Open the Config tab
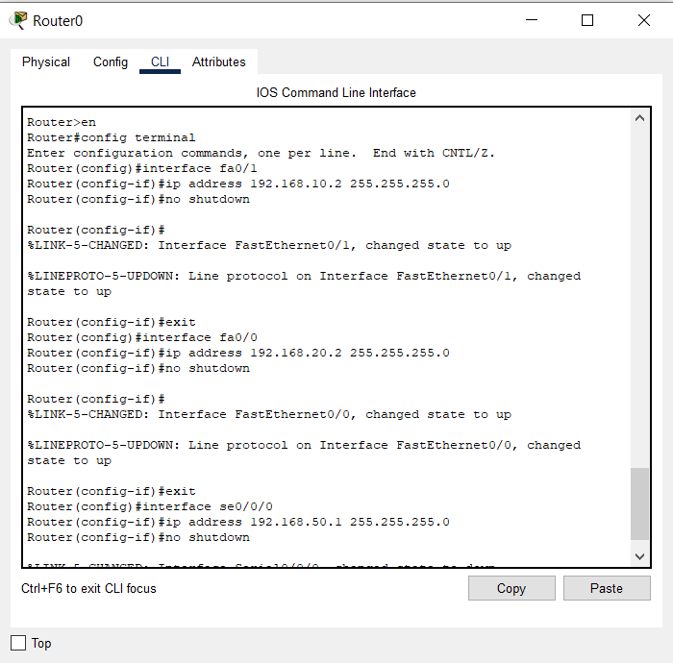Image resolution: width=673 pixels, height=663 pixels. (111, 62)
